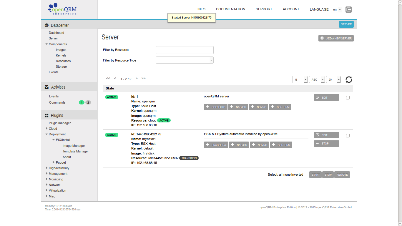Viewport: 402px width, 226px height.
Task: Click bottom STOP button
Action: pyautogui.click(x=328, y=175)
